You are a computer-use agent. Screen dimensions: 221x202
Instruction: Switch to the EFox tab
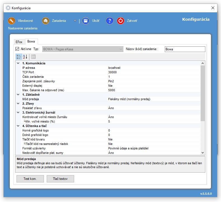tap(19, 41)
